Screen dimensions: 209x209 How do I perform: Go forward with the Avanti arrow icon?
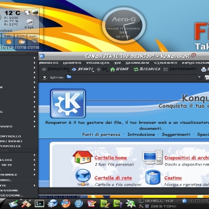[x=74, y=69]
